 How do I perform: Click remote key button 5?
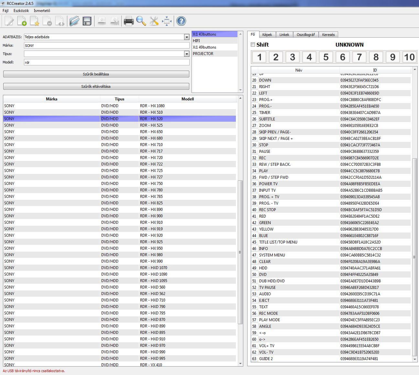(326, 57)
